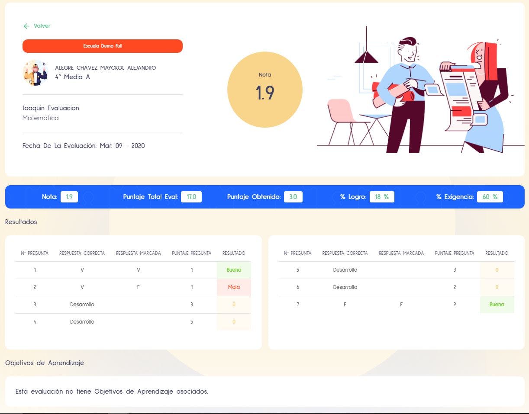
Task: Click Desarrollo answer in question 3 row
Action: [x=82, y=305]
